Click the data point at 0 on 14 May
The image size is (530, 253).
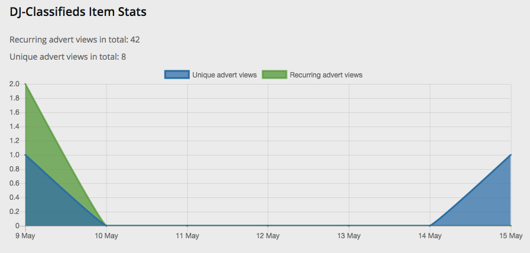tap(429, 226)
